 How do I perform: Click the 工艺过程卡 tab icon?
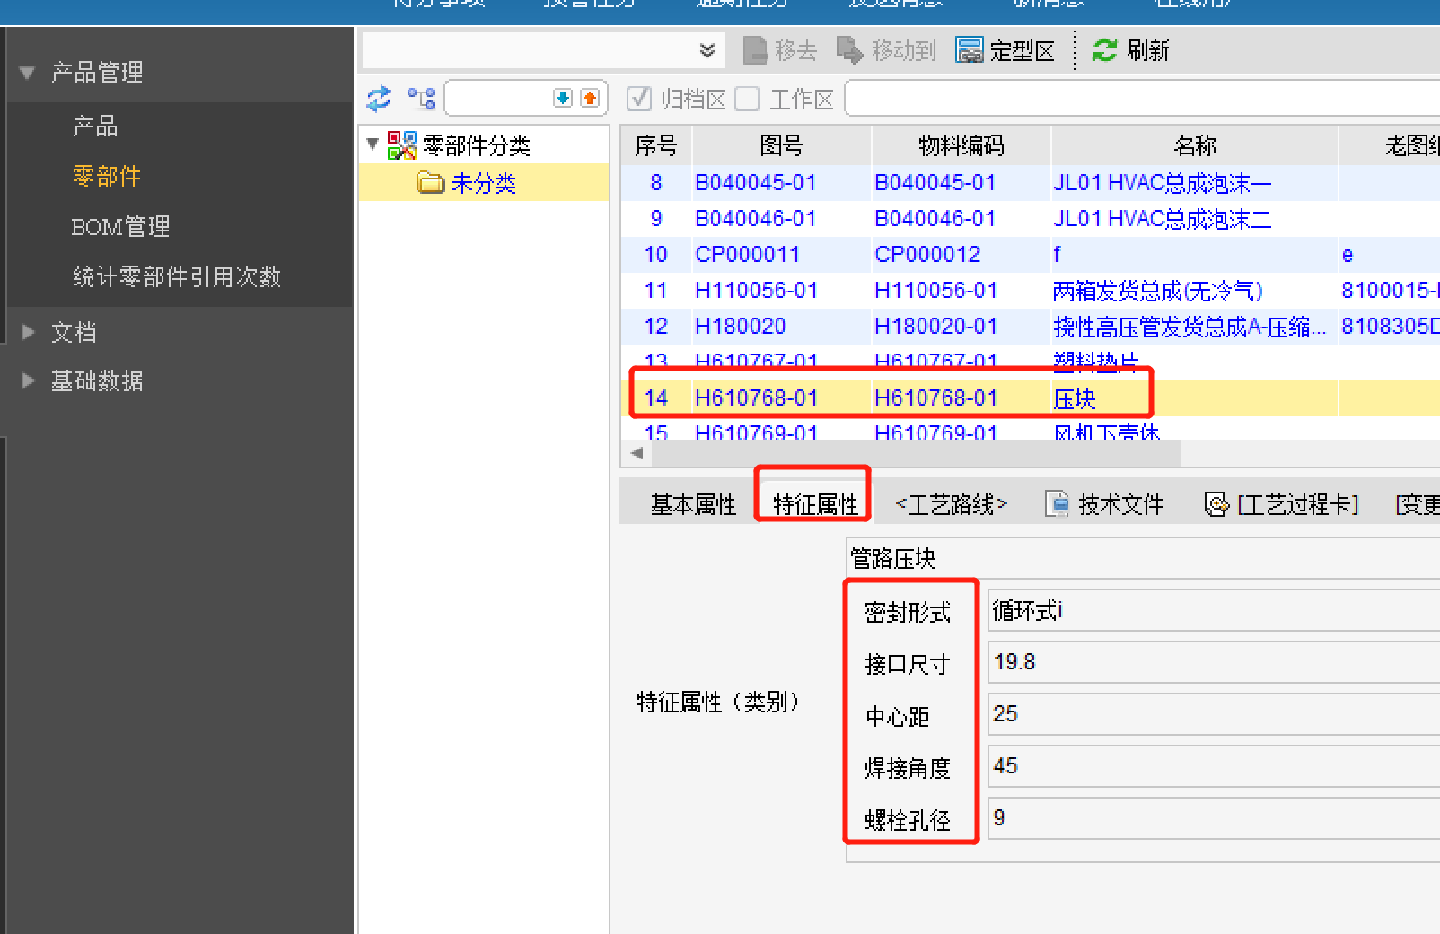coord(1216,504)
